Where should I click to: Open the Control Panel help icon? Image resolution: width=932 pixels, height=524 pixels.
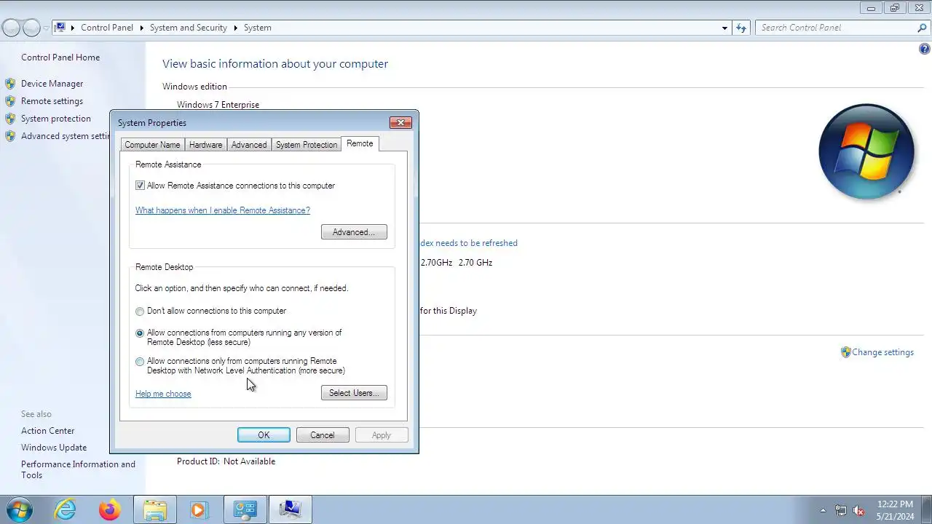925,49
